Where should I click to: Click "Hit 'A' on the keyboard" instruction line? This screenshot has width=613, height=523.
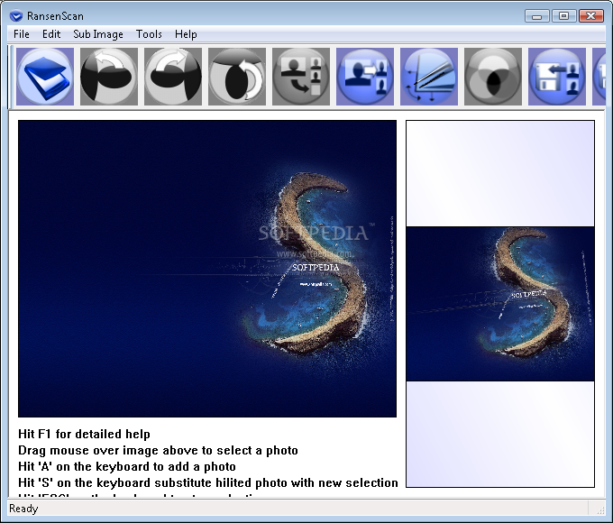coord(127,467)
